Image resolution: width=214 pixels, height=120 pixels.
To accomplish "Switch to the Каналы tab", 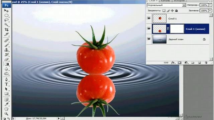I will point(165,1).
